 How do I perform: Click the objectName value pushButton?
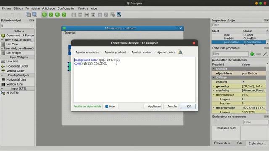click(253, 73)
